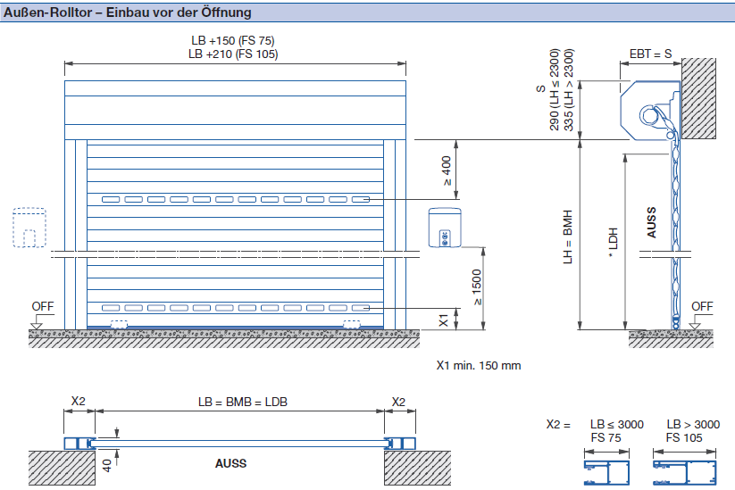Click the "X2 =" legend label
The width and height of the screenshot is (735, 490).
coord(558,425)
